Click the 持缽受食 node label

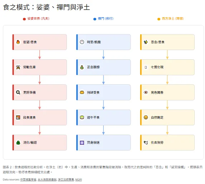click(x=93, y=93)
